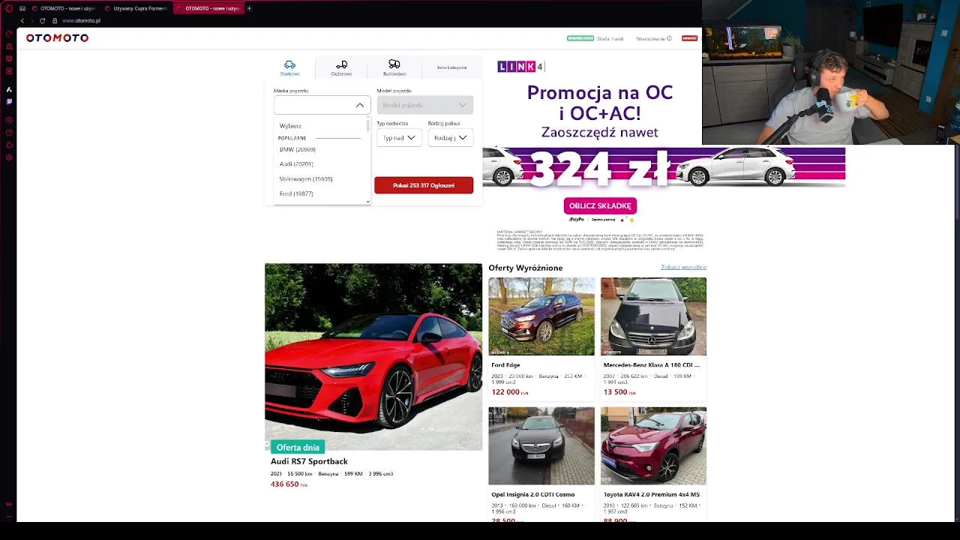
Task: Open the Zobacz wszystkie link
Action: point(684,267)
